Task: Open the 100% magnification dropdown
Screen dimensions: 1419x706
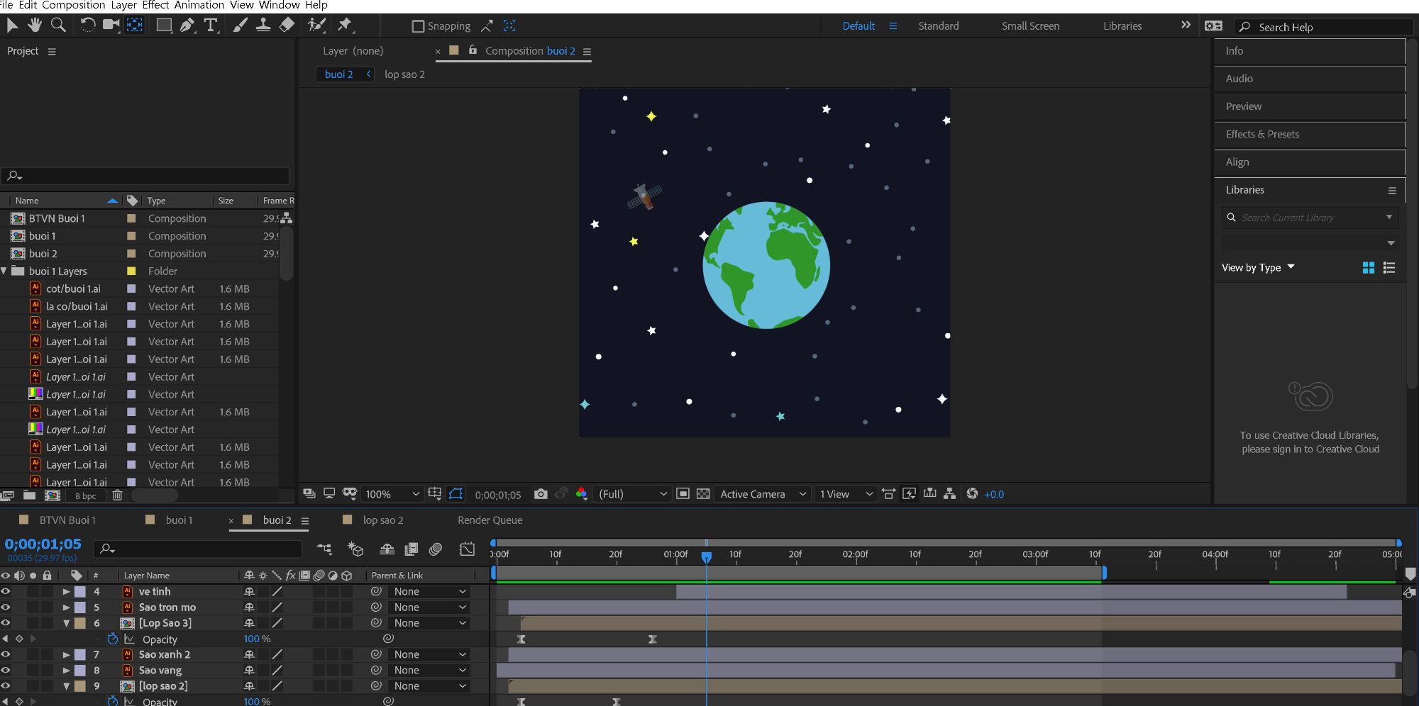Action: tap(392, 494)
